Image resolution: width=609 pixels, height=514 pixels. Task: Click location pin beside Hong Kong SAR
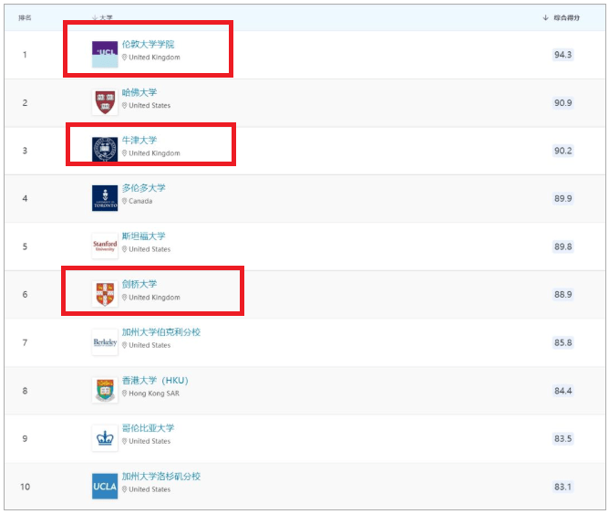(x=124, y=393)
